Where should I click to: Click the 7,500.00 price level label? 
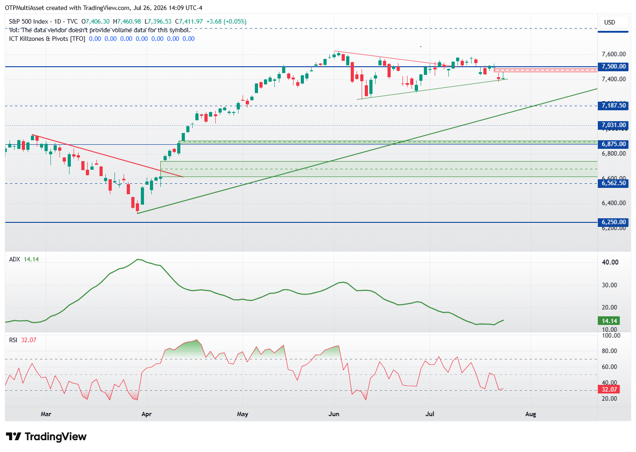614,66
